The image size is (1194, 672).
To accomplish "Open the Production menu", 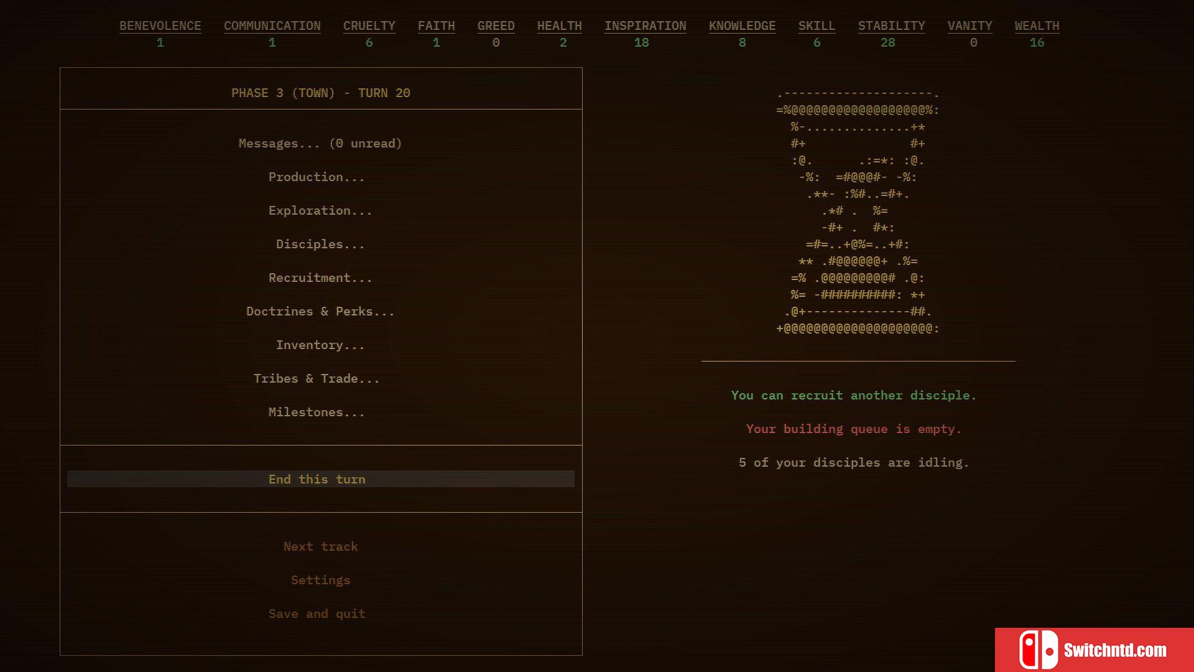I will pos(317,177).
